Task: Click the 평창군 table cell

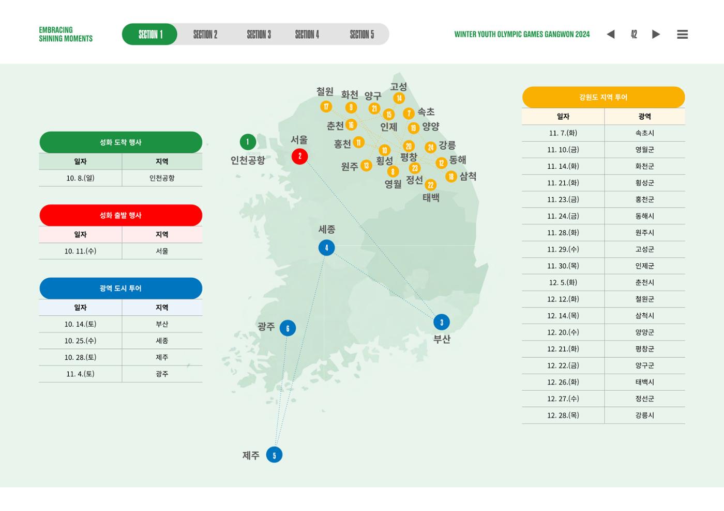Action: [645, 349]
